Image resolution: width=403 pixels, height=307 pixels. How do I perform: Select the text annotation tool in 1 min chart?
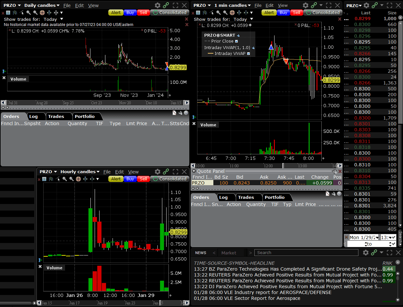pos(198,13)
